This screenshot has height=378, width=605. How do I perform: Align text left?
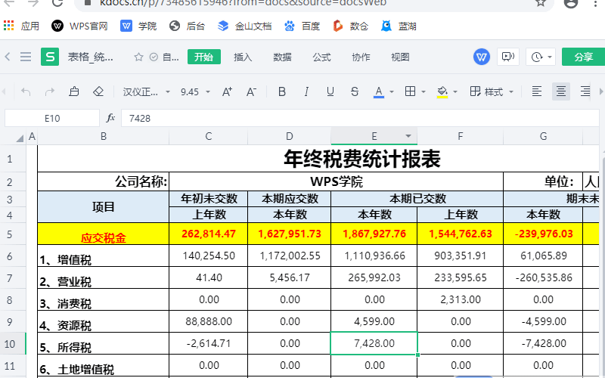tap(536, 91)
